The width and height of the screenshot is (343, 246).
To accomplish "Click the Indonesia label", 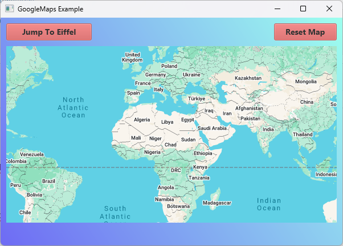I will 326,174.
